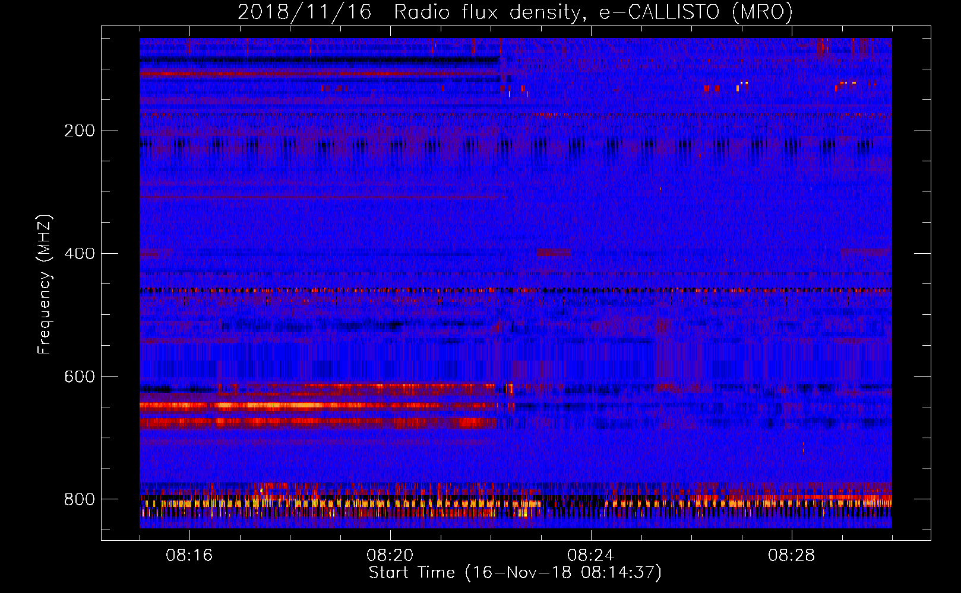This screenshot has width=961, height=593.
Task: Click the 400 frequency tick label
Action: coord(79,254)
